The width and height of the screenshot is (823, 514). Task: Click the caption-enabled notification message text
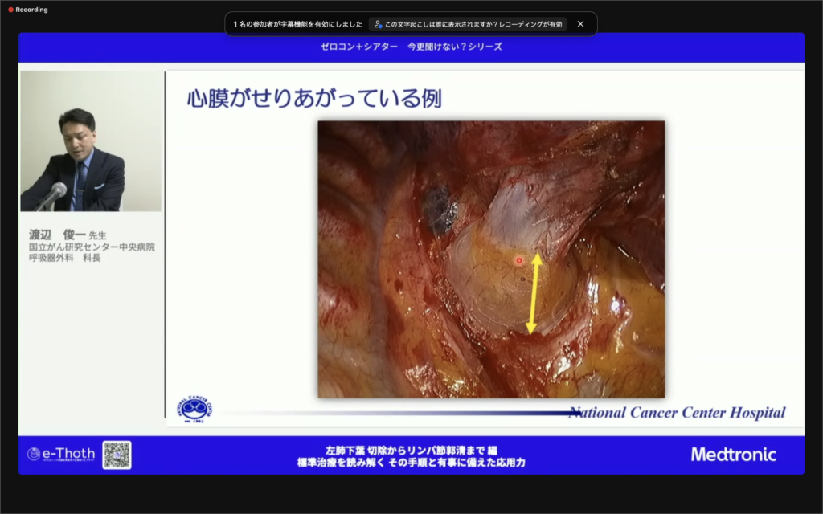(x=297, y=24)
